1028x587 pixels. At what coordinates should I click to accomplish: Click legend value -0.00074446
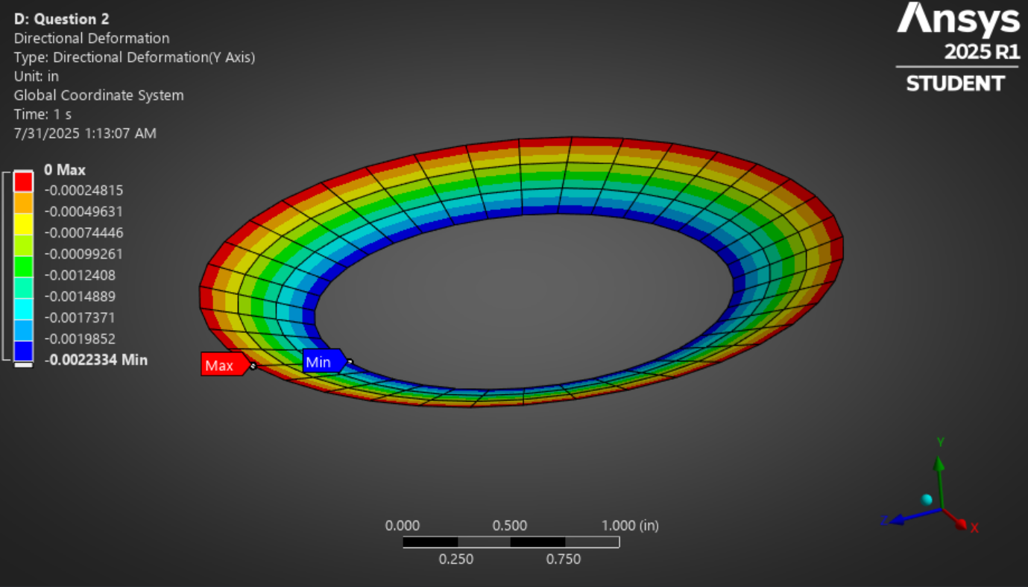coord(84,232)
